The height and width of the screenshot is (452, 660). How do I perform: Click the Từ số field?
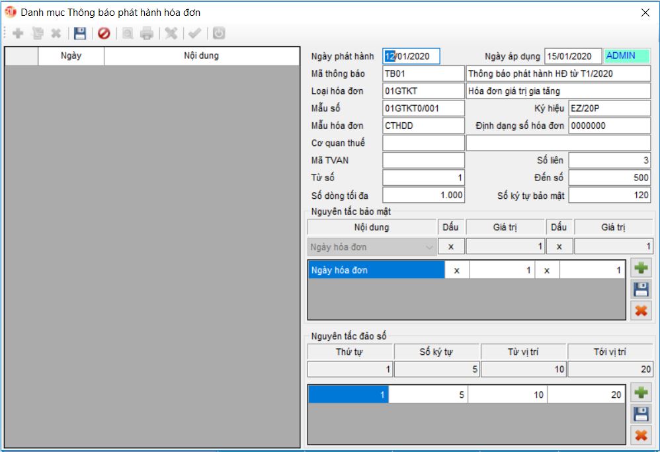coord(423,178)
